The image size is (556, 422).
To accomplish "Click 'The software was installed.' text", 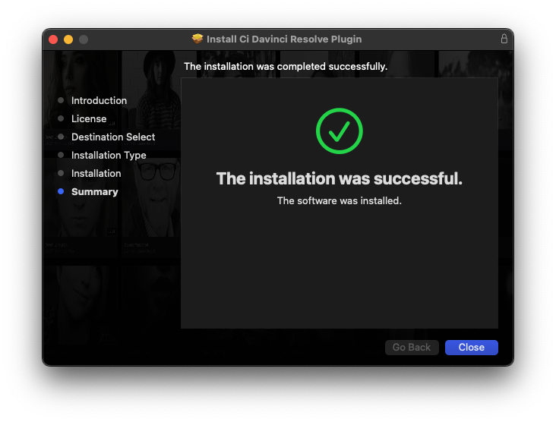I will pyautogui.click(x=340, y=201).
